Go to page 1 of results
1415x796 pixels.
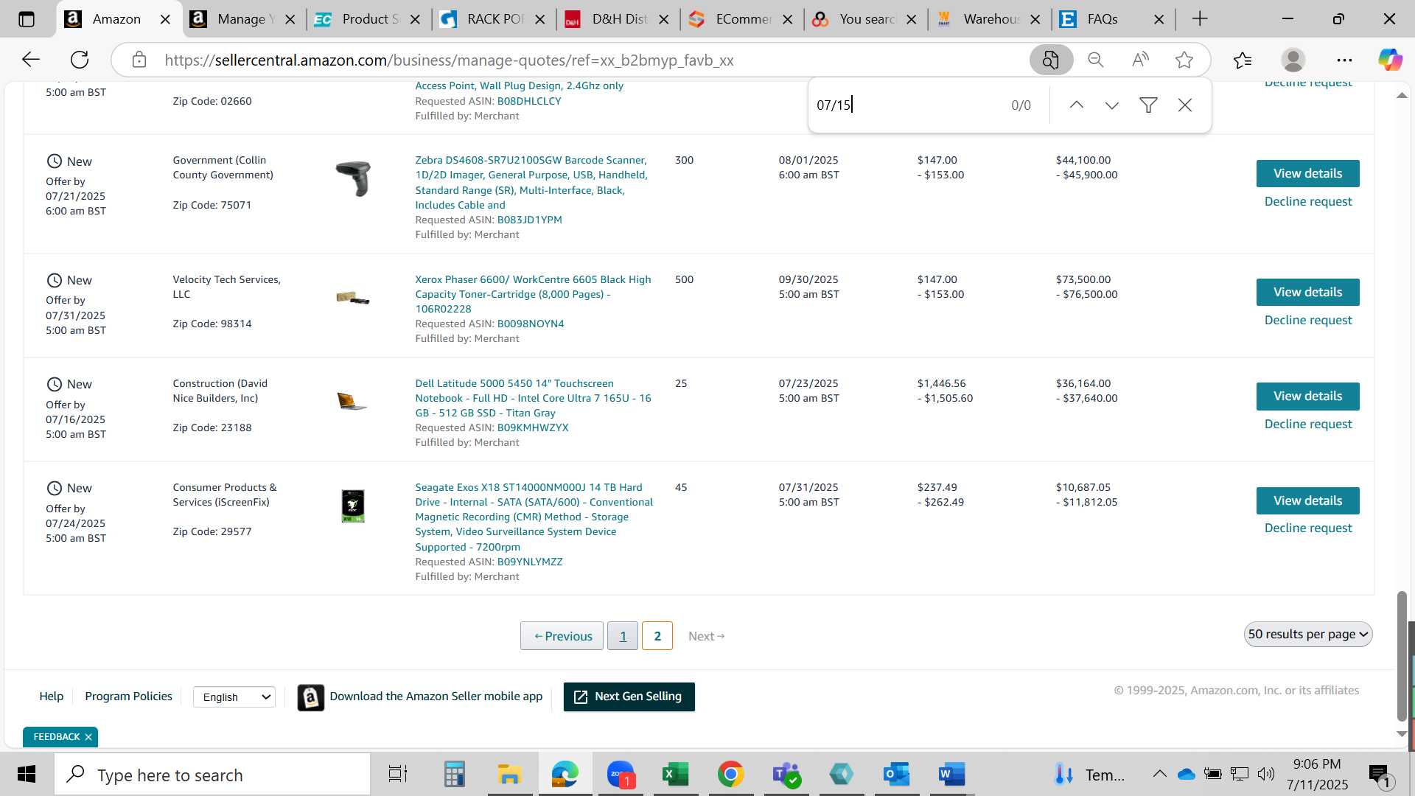point(623,636)
